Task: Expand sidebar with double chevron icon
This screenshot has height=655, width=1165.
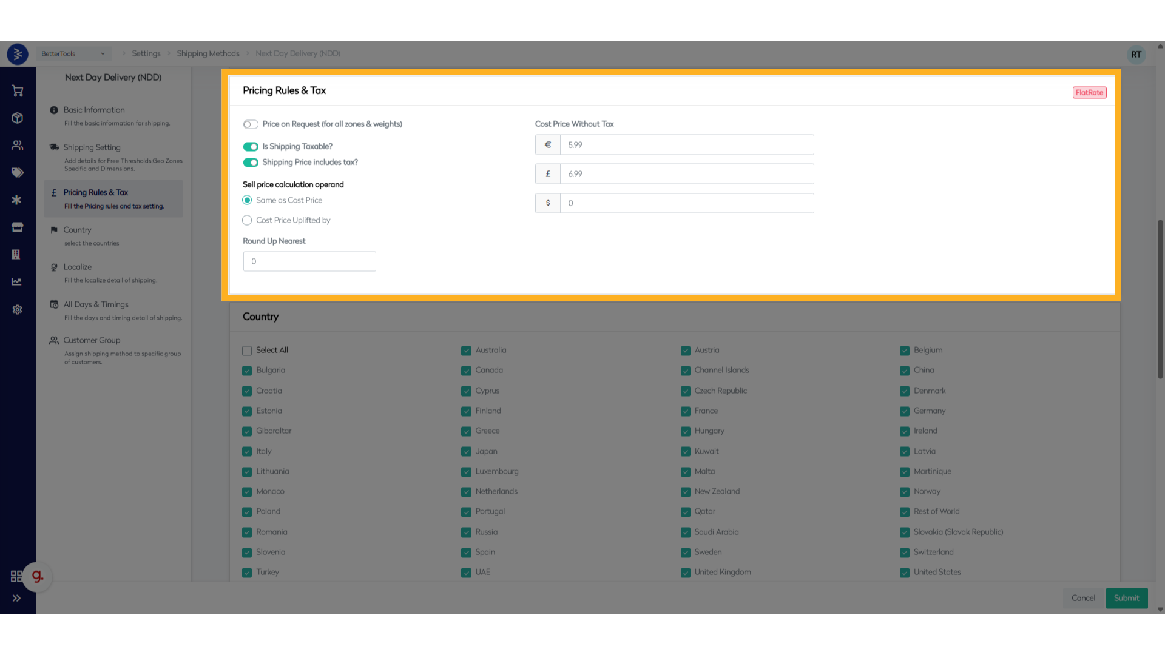Action: coord(16,598)
